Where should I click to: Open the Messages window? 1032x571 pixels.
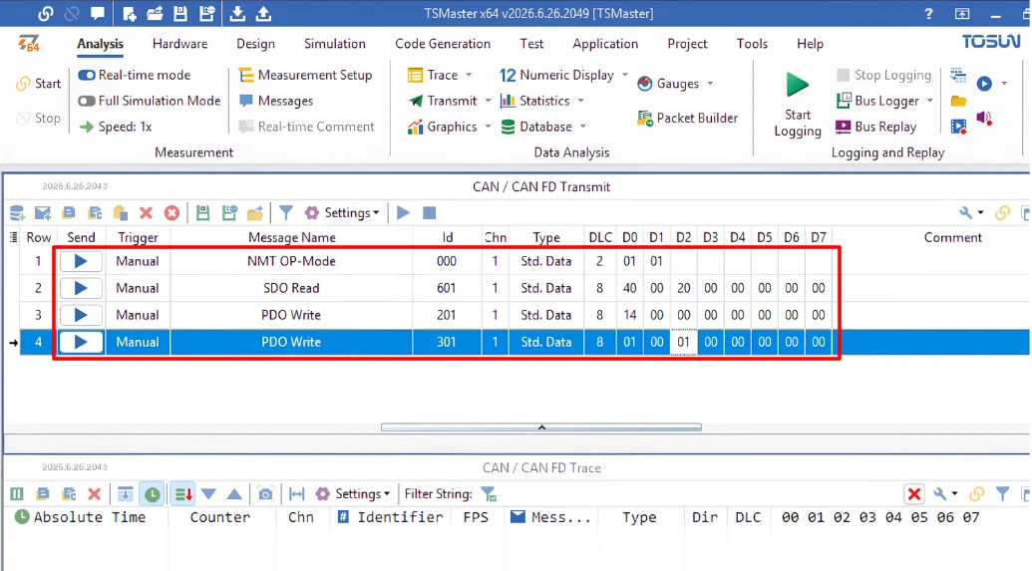coord(276,102)
